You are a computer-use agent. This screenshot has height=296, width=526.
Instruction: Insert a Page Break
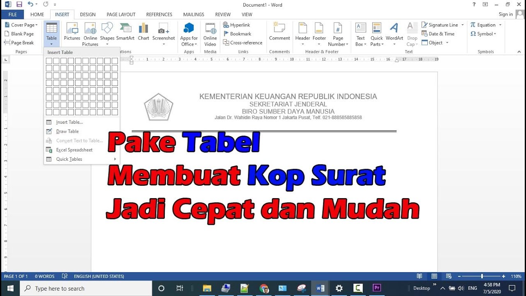pyautogui.click(x=19, y=42)
